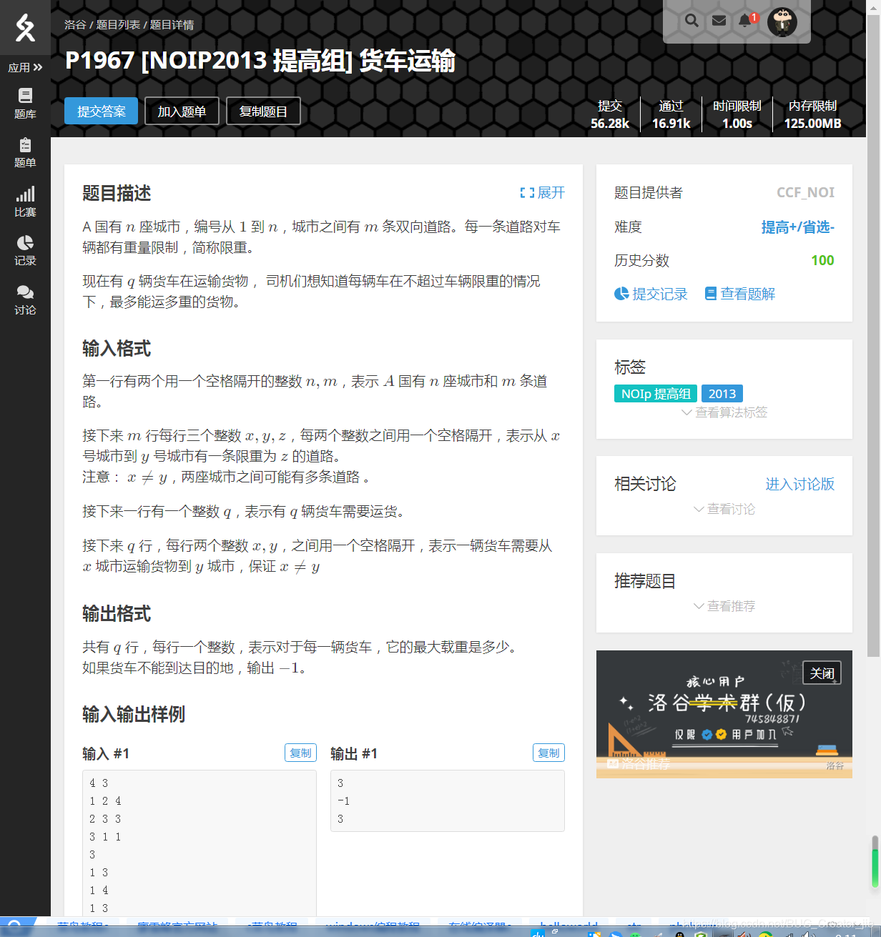Copy input sample with 复制 button
The height and width of the screenshot is (937, 881).
pos(300,753)
